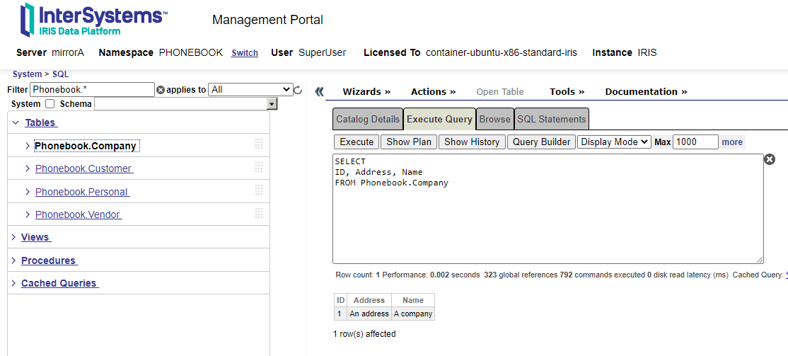
Task: Collapse the left pane with the double arrow
Action: click(319, 91)
